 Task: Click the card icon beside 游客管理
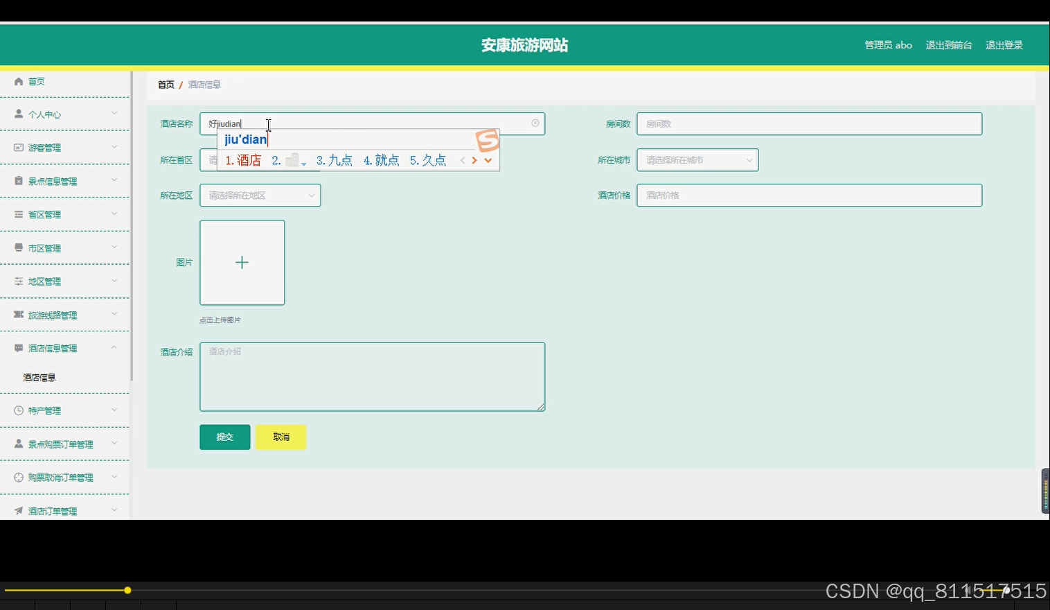point(19,147)
